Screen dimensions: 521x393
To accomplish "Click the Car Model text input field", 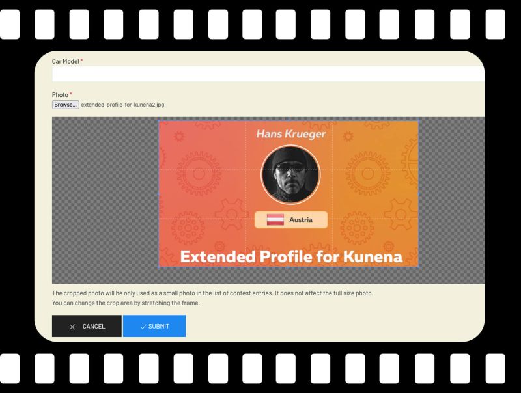I will 268,74.
